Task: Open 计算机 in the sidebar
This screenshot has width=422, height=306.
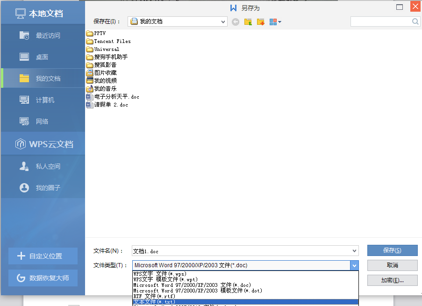Action: point(43,100)
